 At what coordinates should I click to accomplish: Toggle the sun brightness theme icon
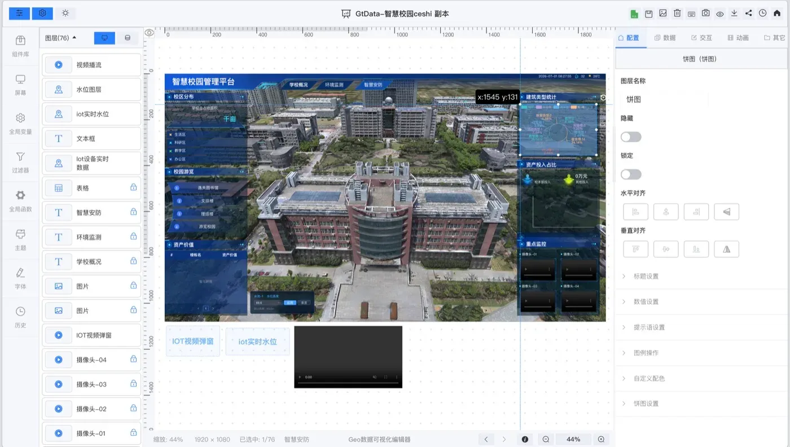click(x=65, y=14)
